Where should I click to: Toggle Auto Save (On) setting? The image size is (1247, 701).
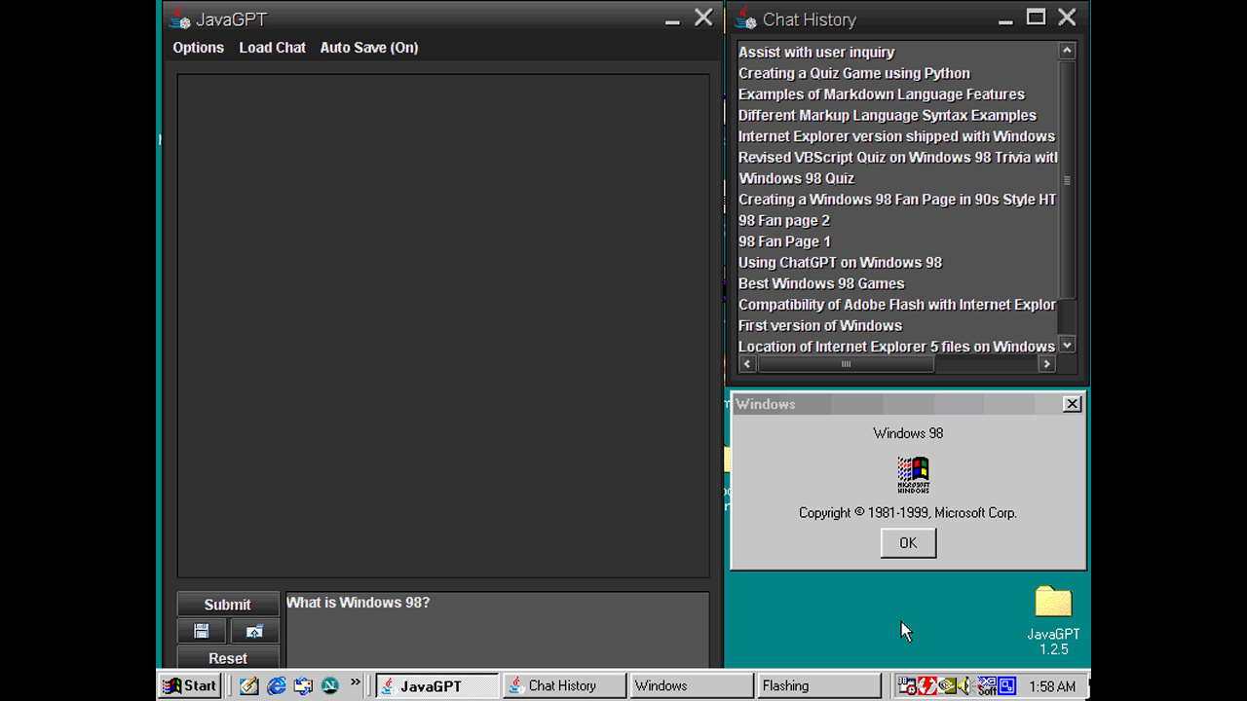pos(369,48)
